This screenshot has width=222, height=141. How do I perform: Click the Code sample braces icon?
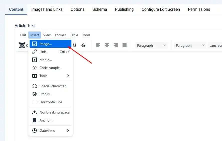click(x=35, y=68)
